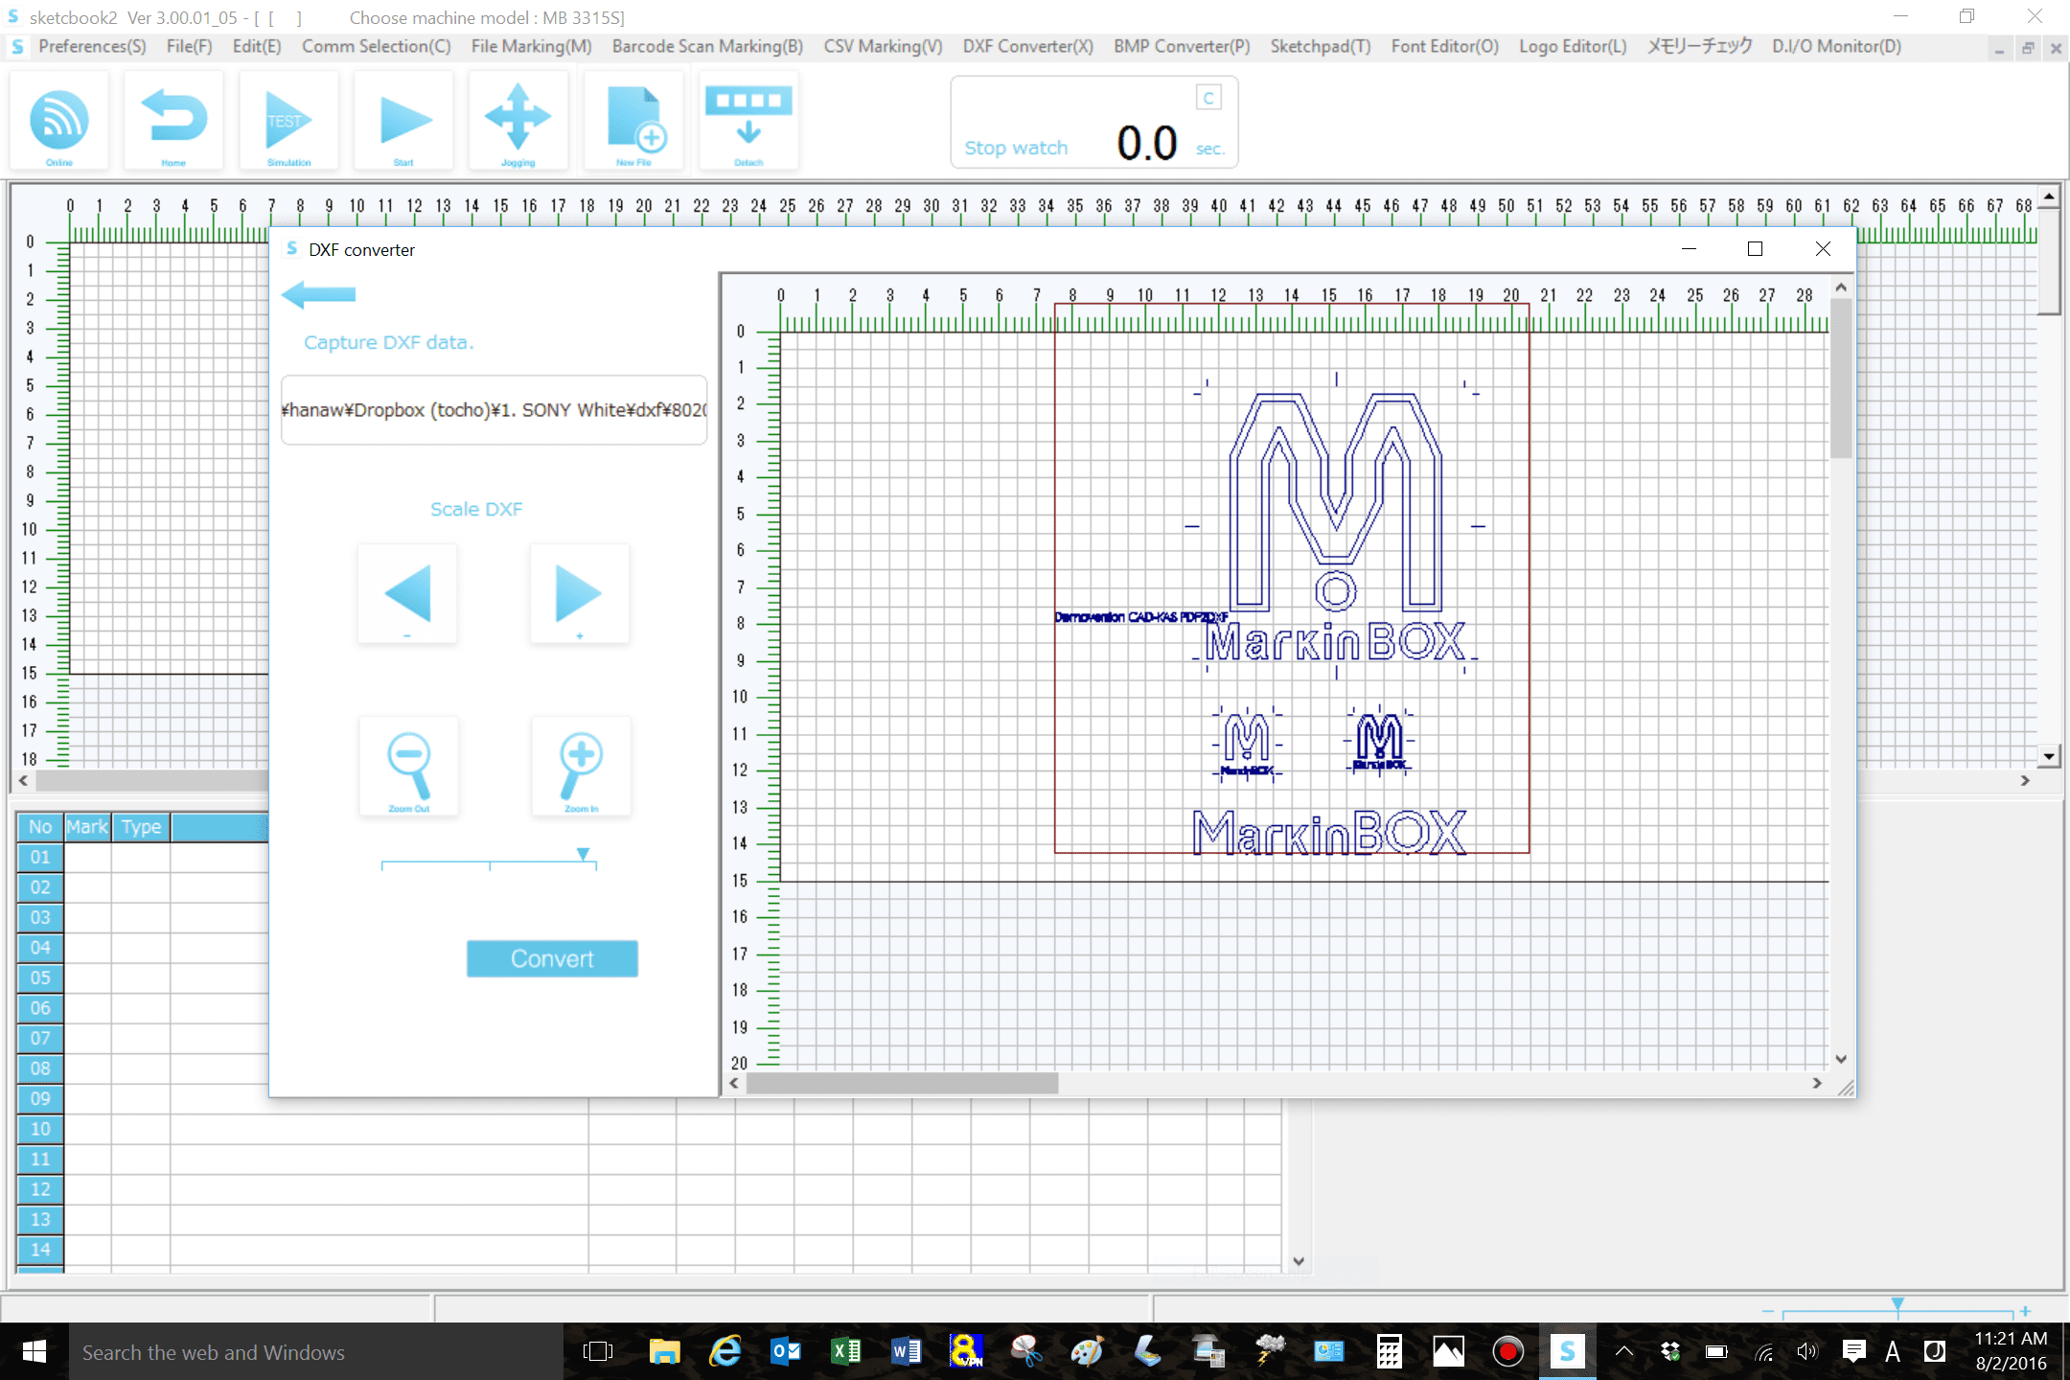Click DXF preview horizontal scrollbar
The height and width of the screenshot is (1380, 2070).
(903, 1083)
